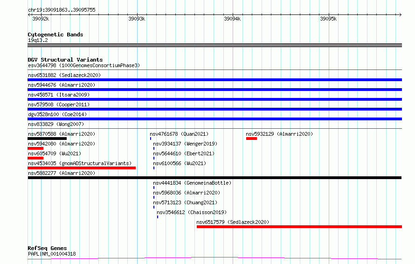The image size is (415, 264).
Task: Click the 39094k ruler position label
Action: [x=232, y=19]
